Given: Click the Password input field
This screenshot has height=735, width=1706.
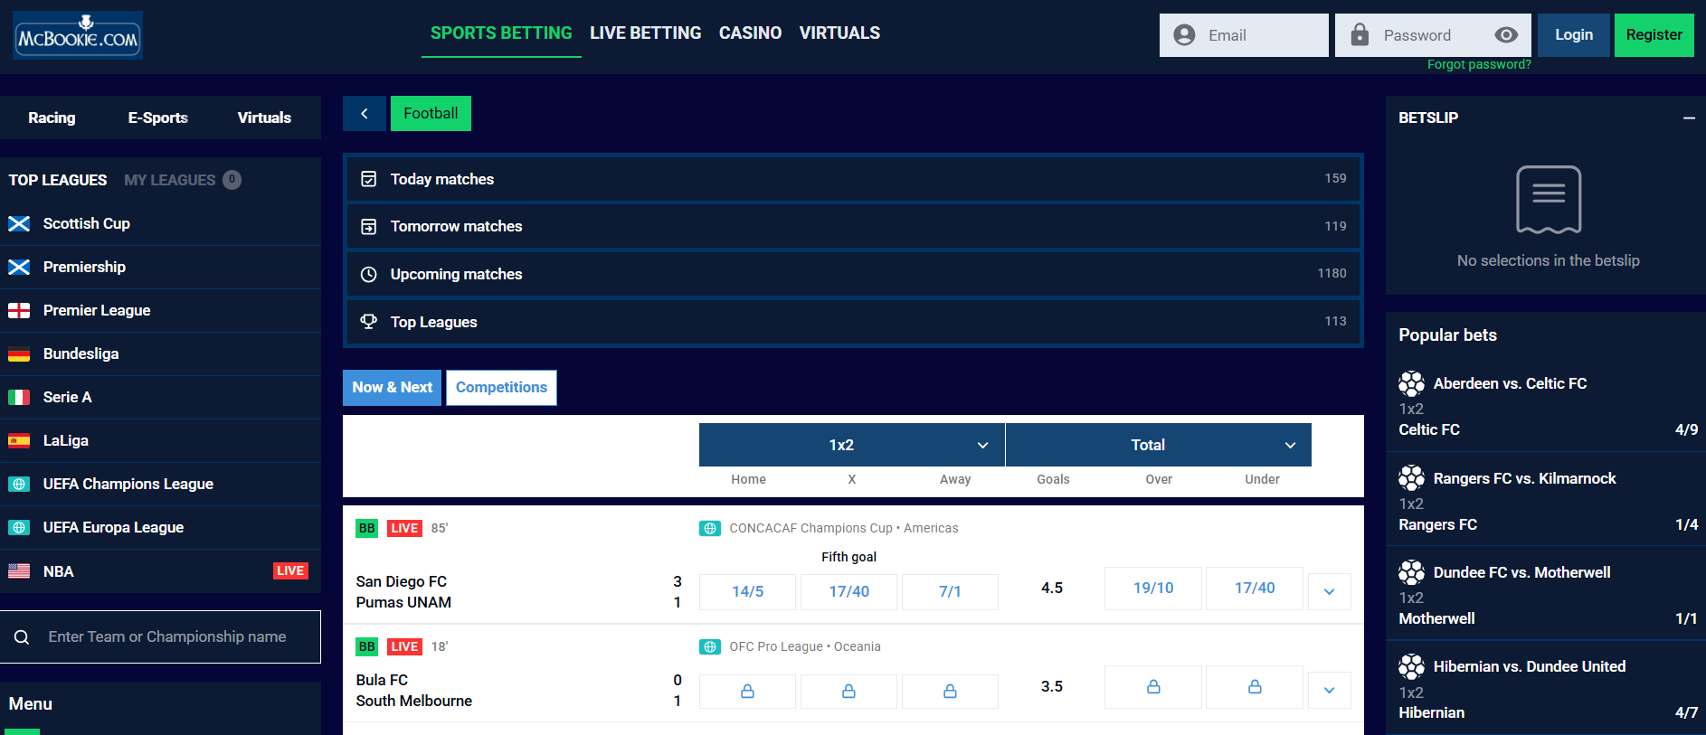Looking at the screenshot, I should pos(1433,35).
